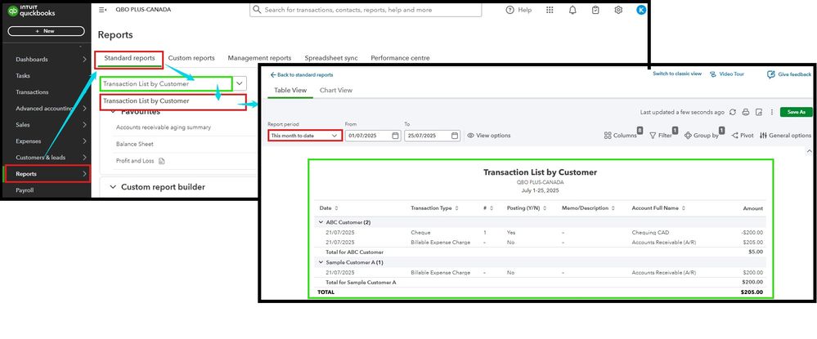Switch to the Spreadsheet sync tab
The width and height of the screenshot is (817, 339).
coord(331,58)
